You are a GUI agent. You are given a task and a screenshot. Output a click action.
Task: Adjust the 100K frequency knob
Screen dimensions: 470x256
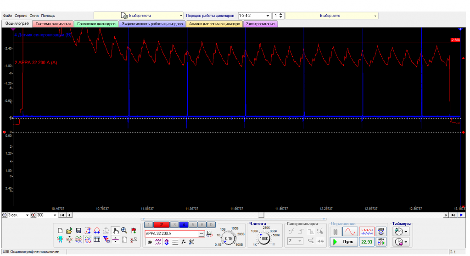point(264,239)
